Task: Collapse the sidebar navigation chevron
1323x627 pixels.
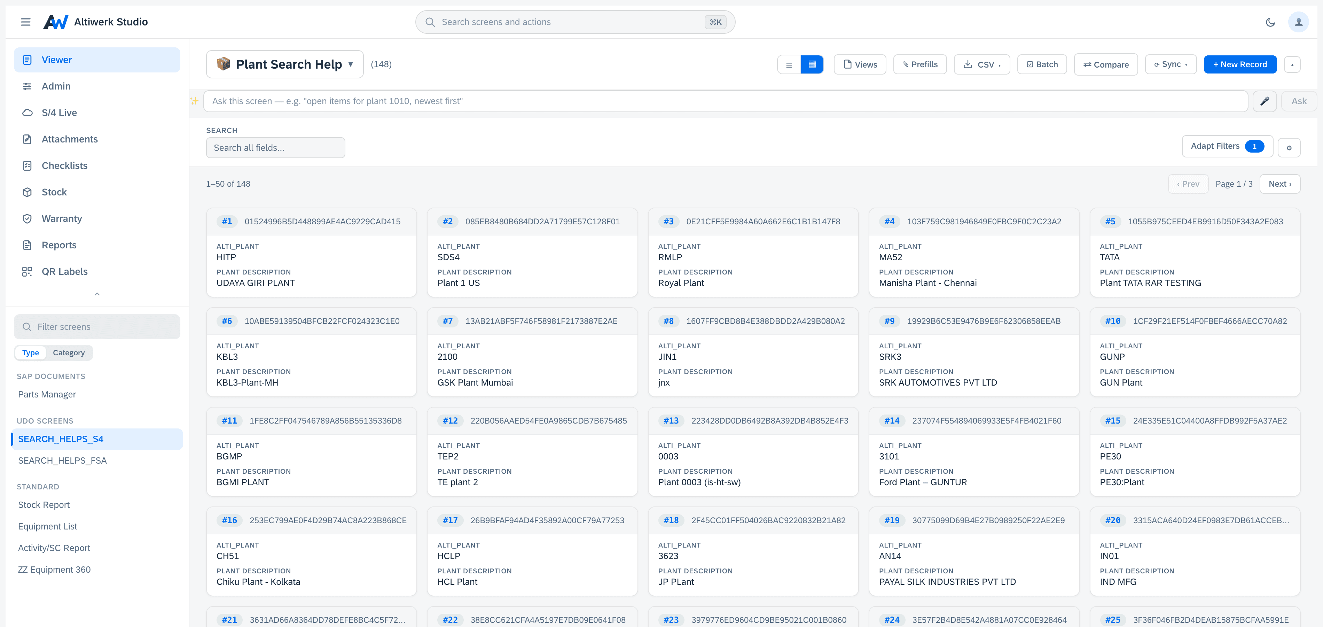Action: (97, 294)
